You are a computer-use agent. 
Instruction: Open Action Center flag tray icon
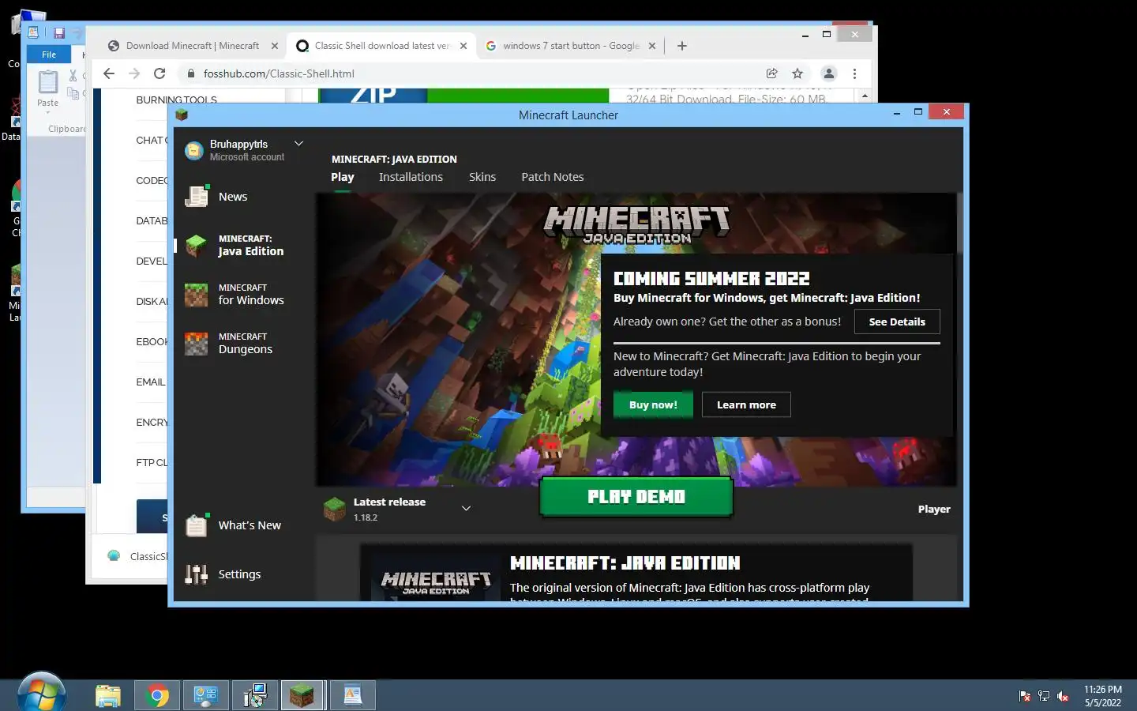pos(1025,696)
